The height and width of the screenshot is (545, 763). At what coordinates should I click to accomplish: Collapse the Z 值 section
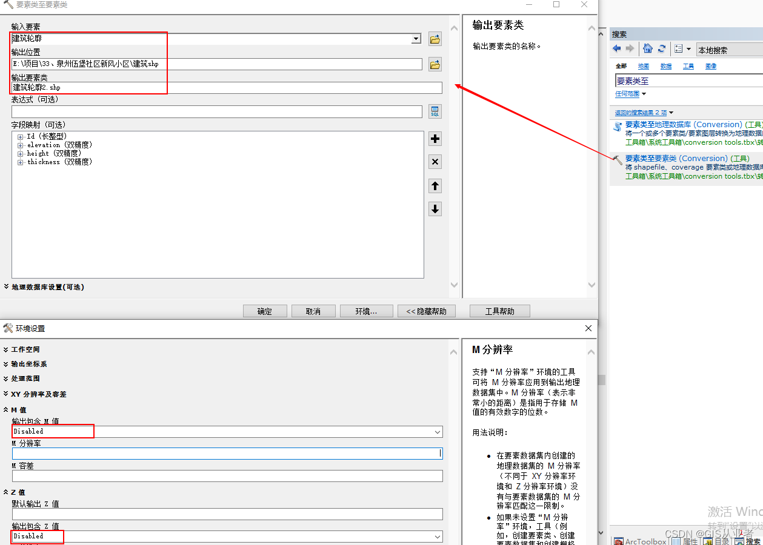pos(15,492)
